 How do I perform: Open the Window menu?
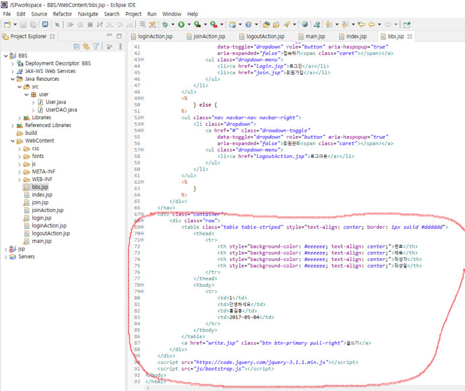(x=171, y=14)
